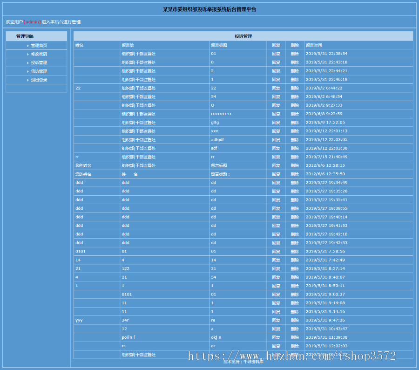Viewport: 419px width, 370px height.
Task: Delete message from 0101 at 7:38:56
Action: click(295, 251)
